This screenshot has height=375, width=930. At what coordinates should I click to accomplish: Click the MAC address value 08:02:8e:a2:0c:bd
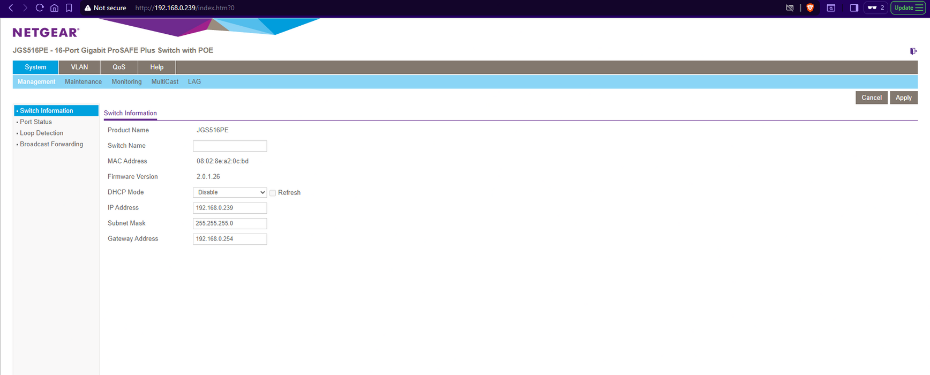pyautogui.click(x=222, y=161)
